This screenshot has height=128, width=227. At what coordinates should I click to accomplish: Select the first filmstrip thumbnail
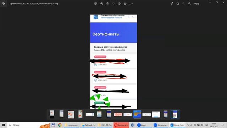click(x=52, y=114)
